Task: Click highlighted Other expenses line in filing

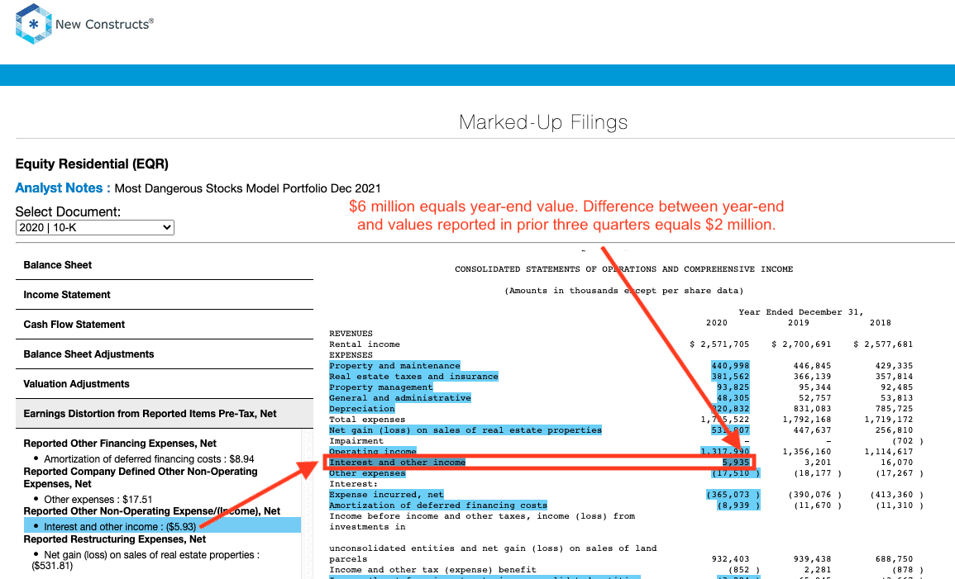Action: coord(367,473)
